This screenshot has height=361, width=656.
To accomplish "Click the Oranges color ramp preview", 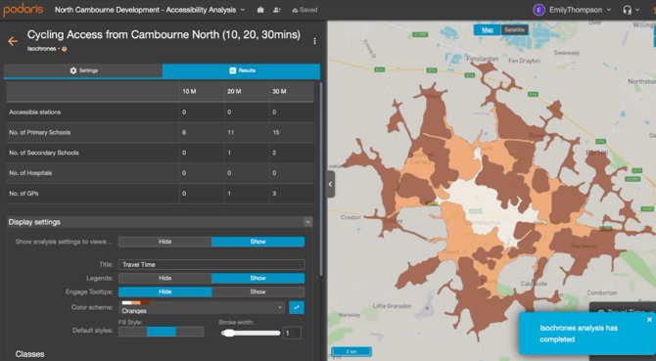I will pyautogui.click(x=136, y=302).
